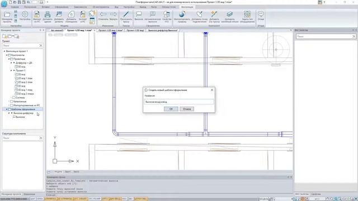Collapse the Проектные tree folder
This screenshot has height=201, width=358.
pos(9,59)
